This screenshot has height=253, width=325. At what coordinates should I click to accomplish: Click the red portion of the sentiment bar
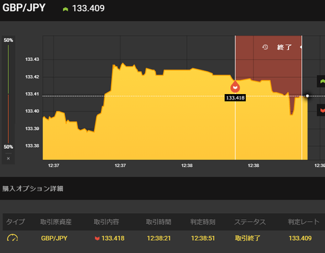[8, 118]
